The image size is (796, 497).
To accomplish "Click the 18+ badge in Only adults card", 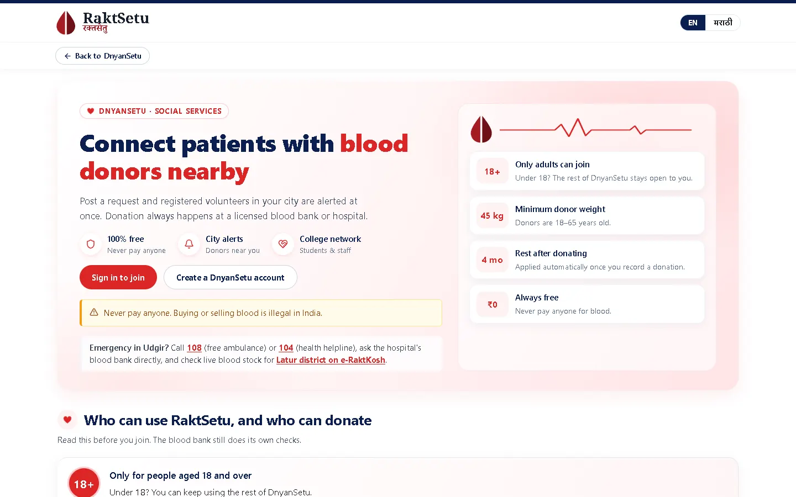I will pyautogui.click(x=493, y=171).
